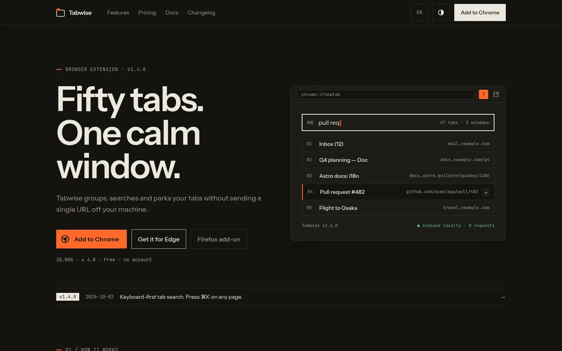Click the Tabwise logo icon
The height and width of the screenshot is (351, 562).
60,12
